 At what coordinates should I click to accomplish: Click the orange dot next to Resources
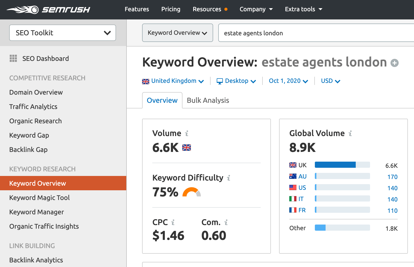coord(226,9)
